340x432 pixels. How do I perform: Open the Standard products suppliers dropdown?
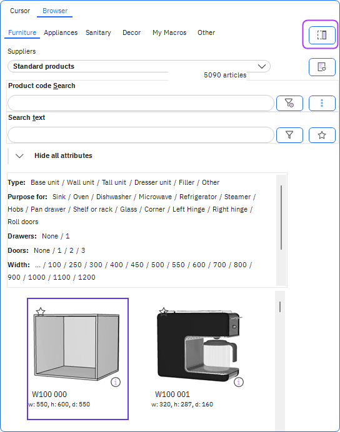pyautogui.click(x=139, y=66)
